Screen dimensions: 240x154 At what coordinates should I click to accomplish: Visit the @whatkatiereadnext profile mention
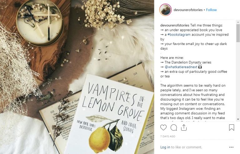tap(181, 67)
